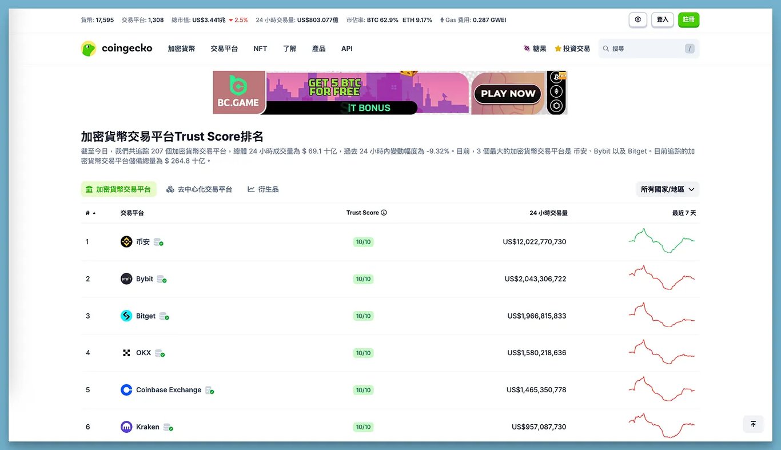Click the 17,595 coins count link

[105, 20]
